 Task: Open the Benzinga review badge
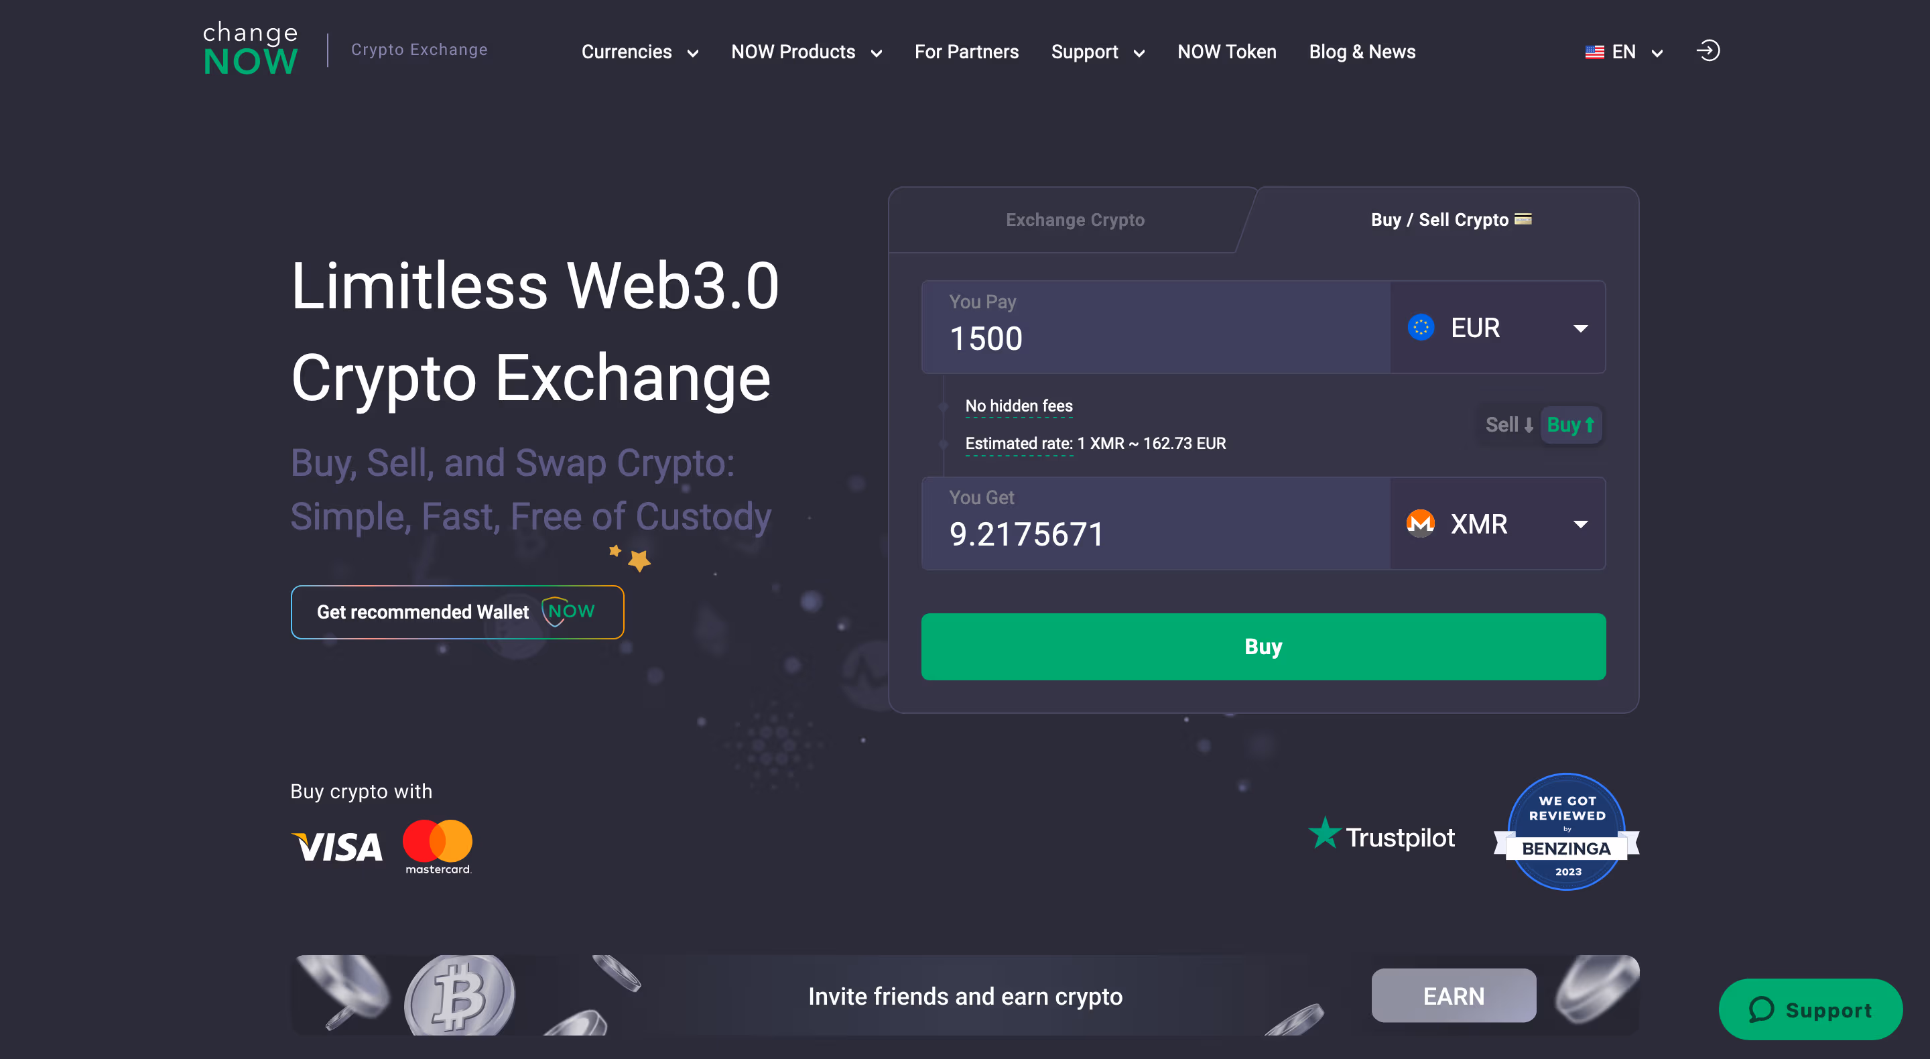click(x=1567, y=832)
